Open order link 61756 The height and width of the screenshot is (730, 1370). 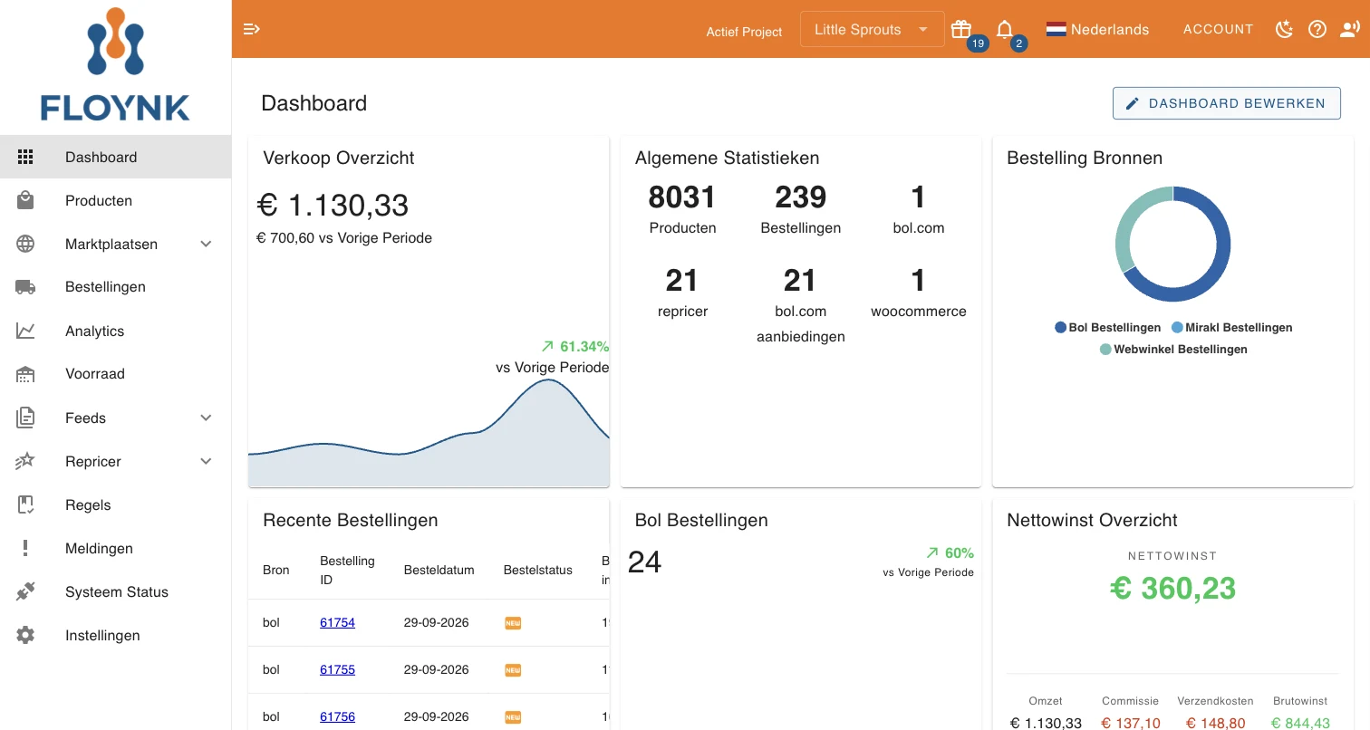(x=337, y=716)
